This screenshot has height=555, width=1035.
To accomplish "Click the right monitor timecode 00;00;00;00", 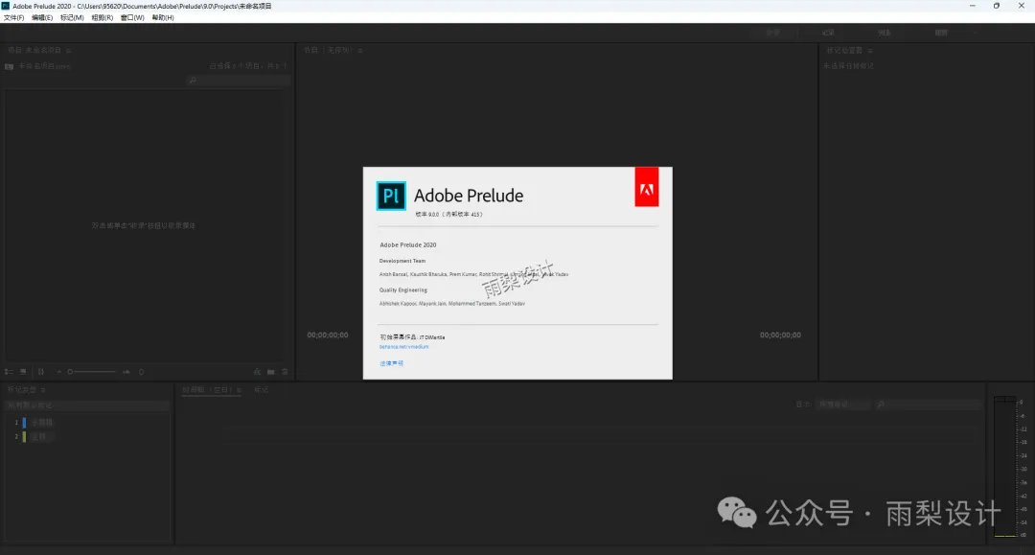I will tap(780, 335).
